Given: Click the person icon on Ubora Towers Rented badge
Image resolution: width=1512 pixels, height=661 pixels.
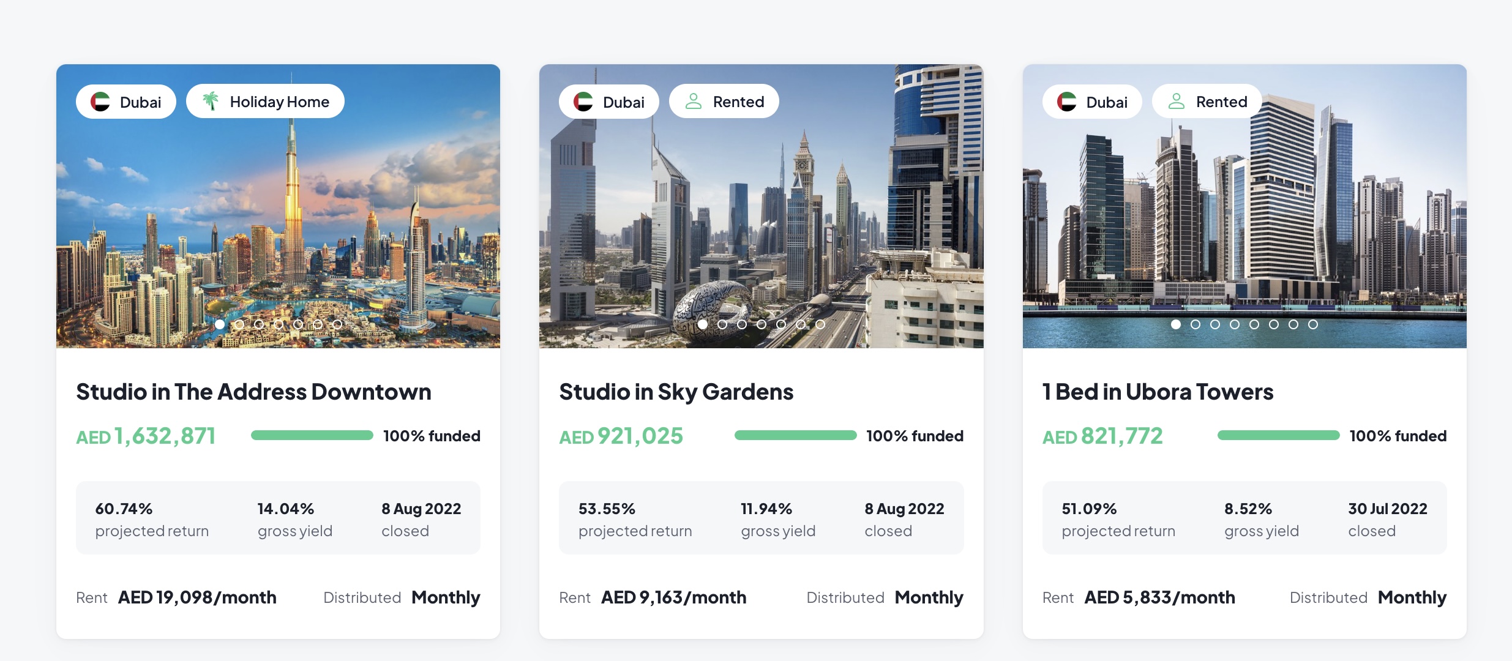Looking at the screenshot, I should 1176,101.
